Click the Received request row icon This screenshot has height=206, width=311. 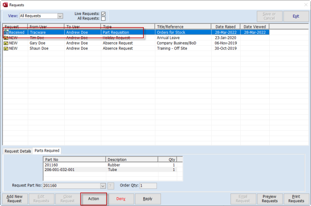(x=6, y=32)
